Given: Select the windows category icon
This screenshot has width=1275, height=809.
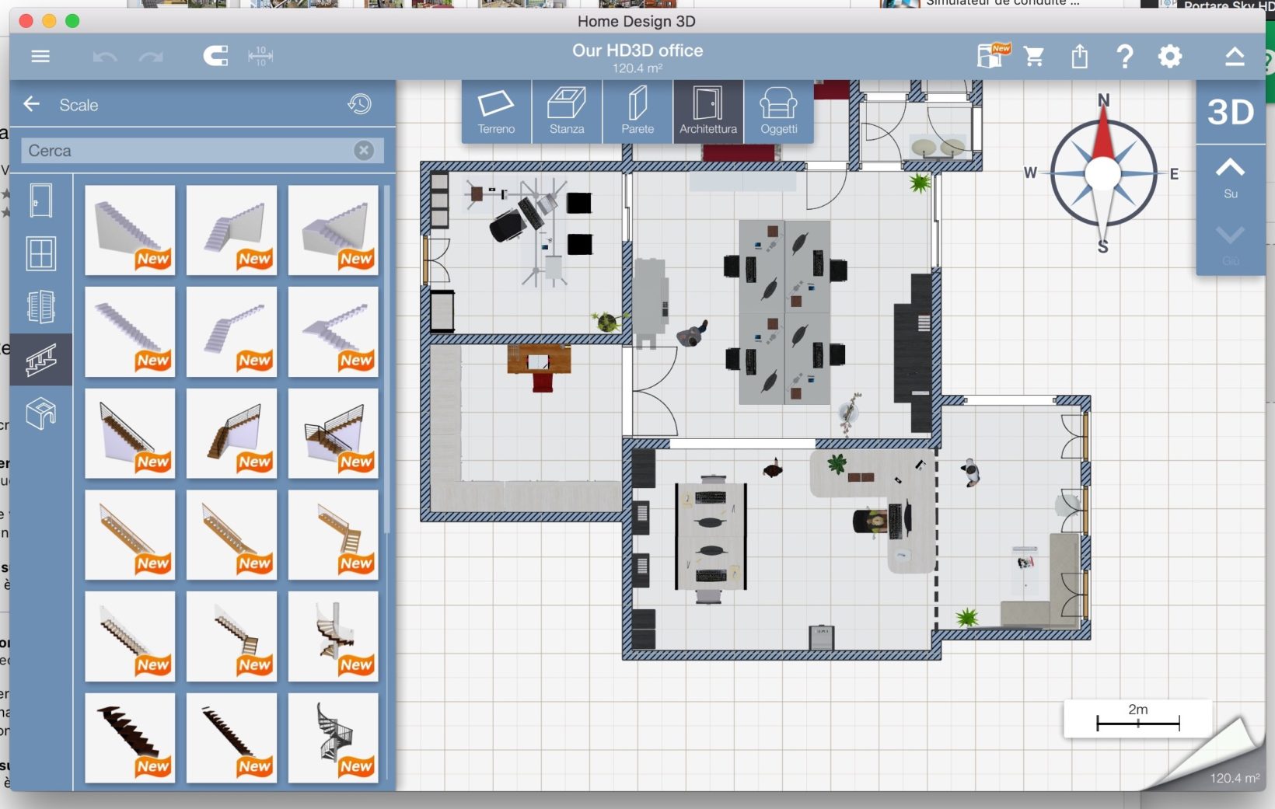Looking at the screenshot, I should 41,253.
